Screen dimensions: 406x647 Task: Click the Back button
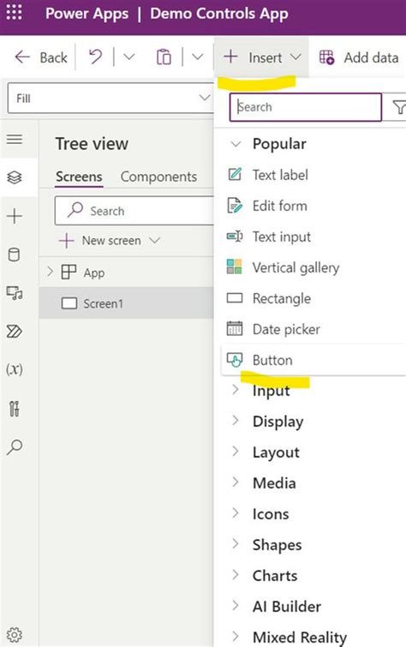coord(40,57)
